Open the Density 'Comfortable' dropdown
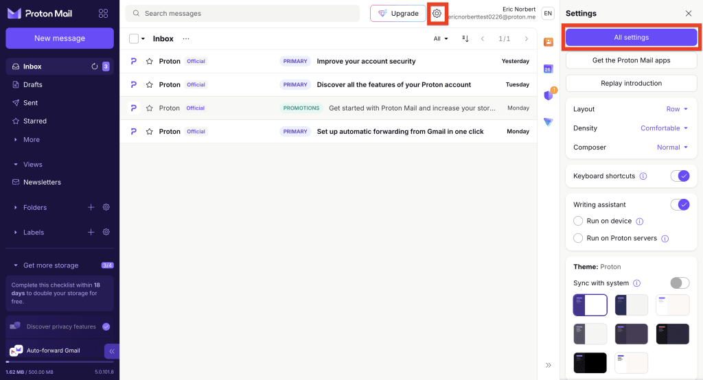 coord(665,128)
